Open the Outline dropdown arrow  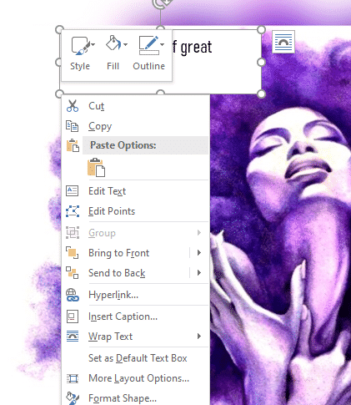162,44
